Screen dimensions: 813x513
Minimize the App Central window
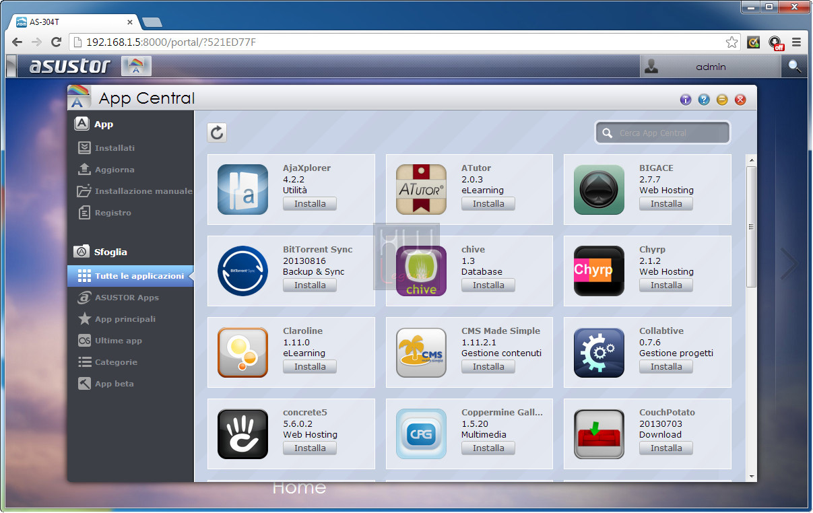tap(722, 100)
